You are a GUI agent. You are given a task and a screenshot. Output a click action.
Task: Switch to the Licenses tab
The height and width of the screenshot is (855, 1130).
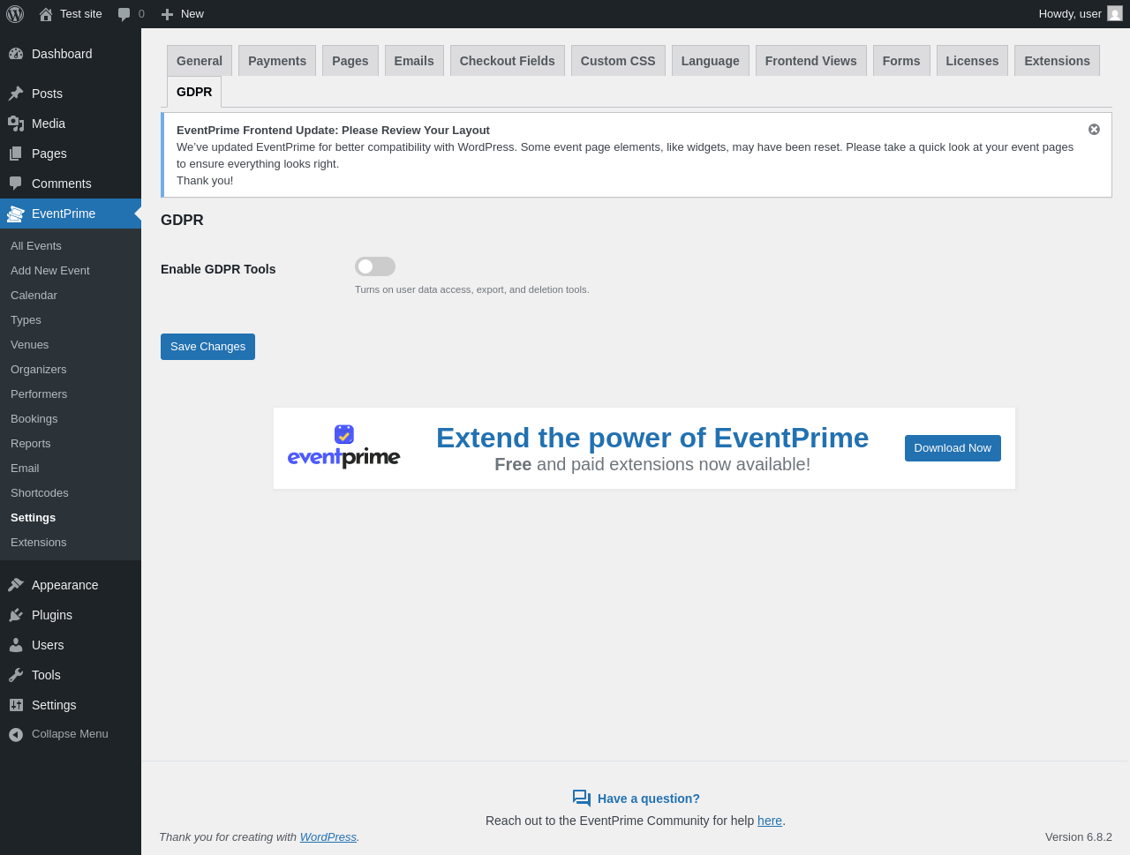click(x=972, y=61)
